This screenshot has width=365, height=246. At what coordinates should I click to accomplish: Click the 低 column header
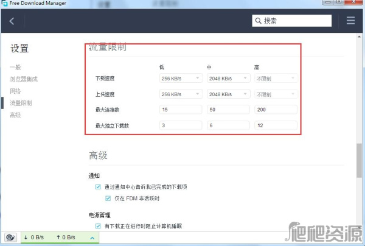coord(162,68)
